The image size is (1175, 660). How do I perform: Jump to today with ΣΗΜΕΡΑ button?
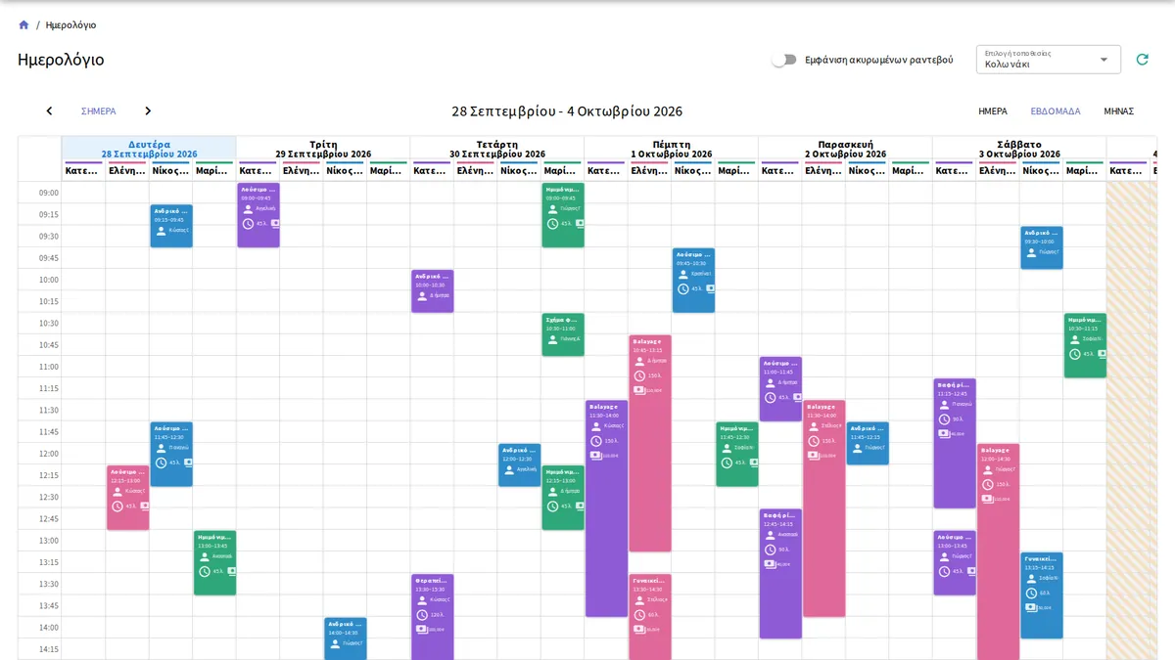coord(98,111)
